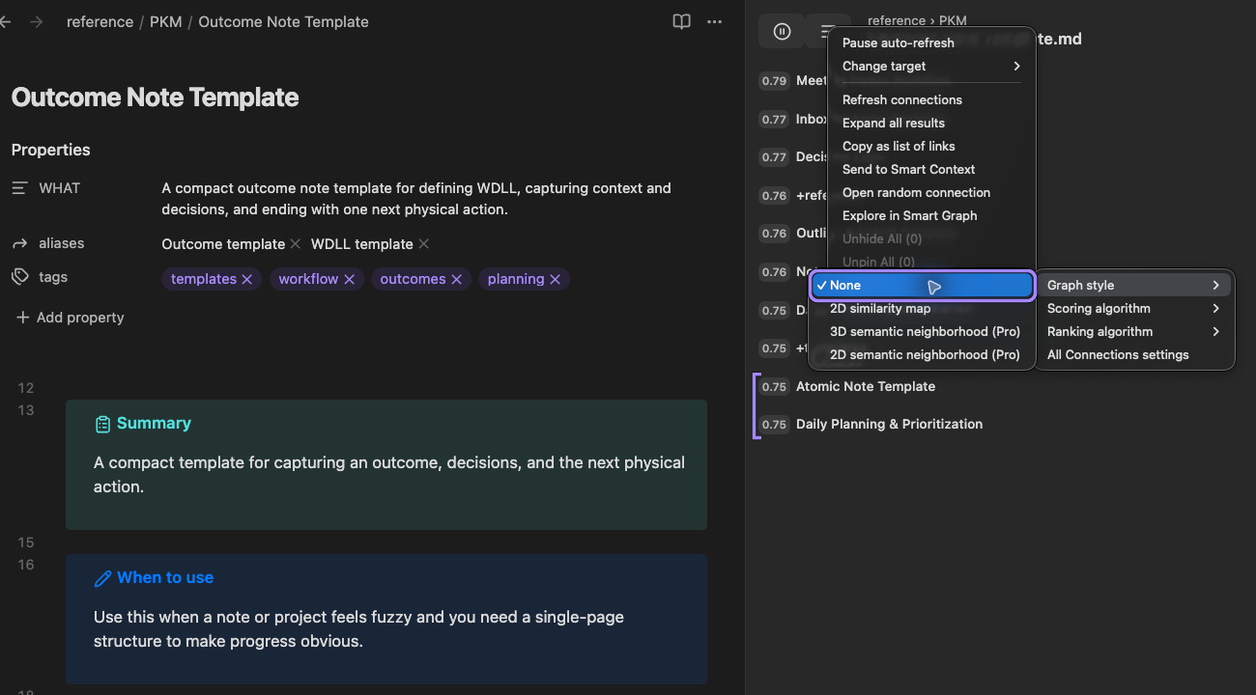Image resolution: width=1256 pixels, height=695 pixels.
Task: Expand the Change target submenu
Action: [x=931, y=67]
